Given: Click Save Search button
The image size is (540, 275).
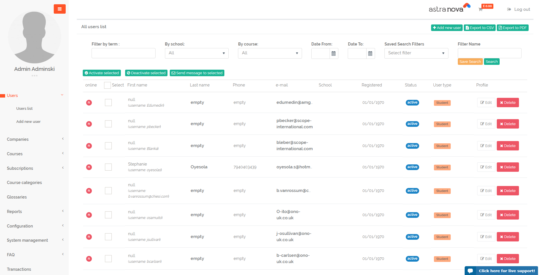Looking at the screenshot, I should [470, 62].
